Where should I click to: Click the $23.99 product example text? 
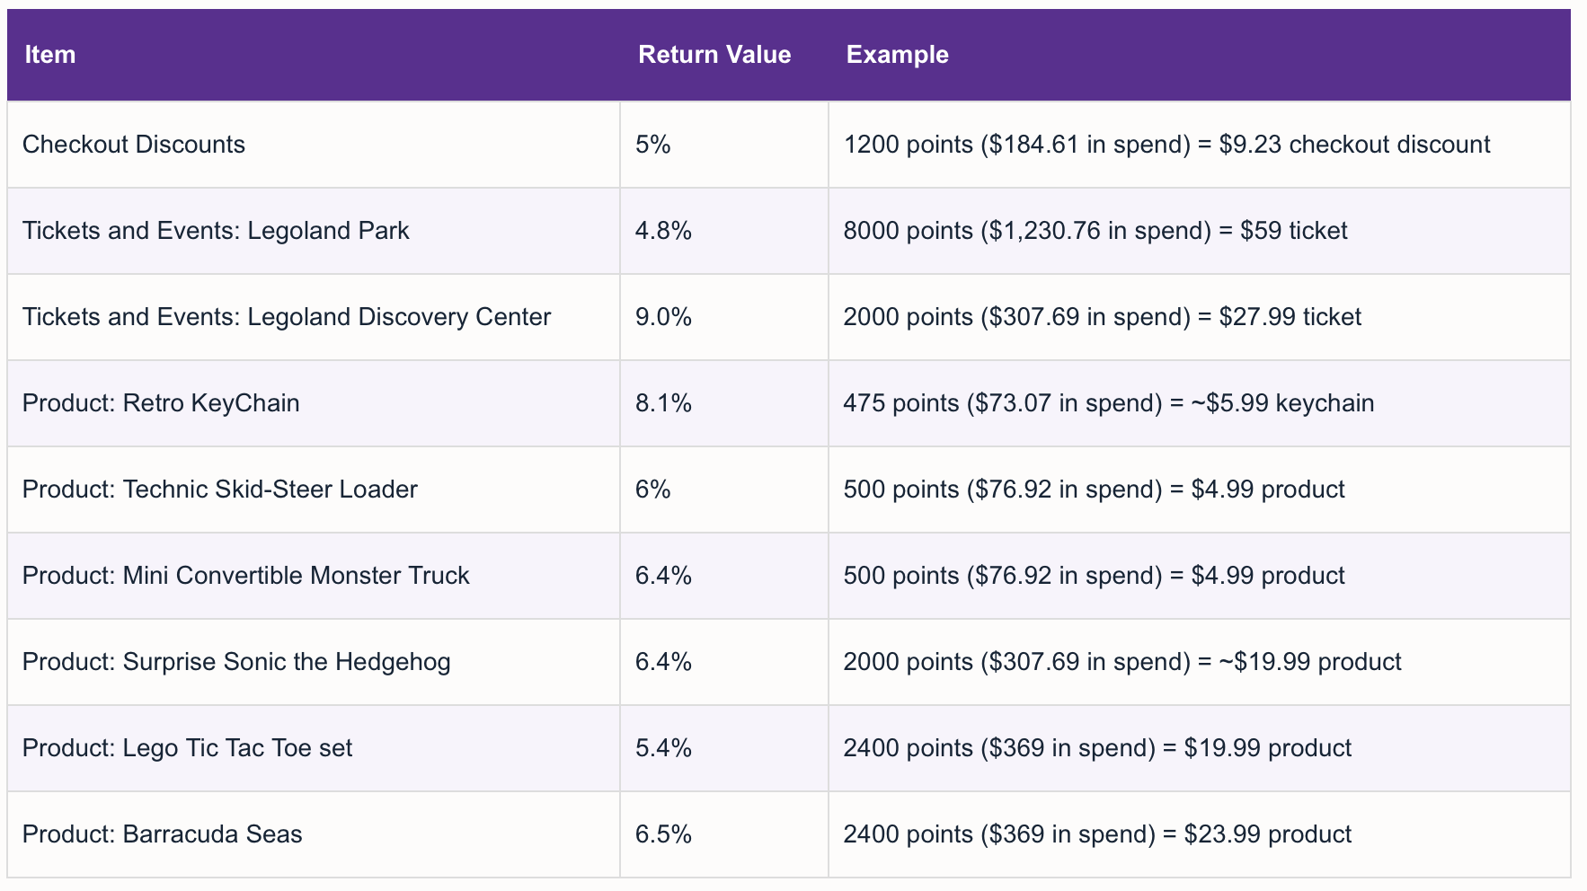pos(1097,834)
